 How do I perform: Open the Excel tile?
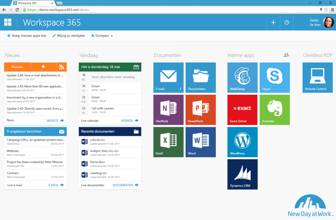169,142
